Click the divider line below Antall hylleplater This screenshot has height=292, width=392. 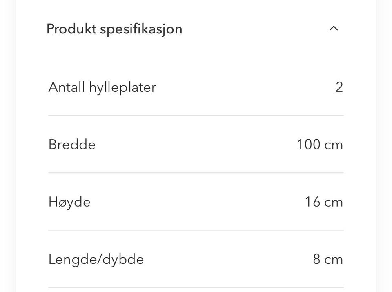(196, 116)
